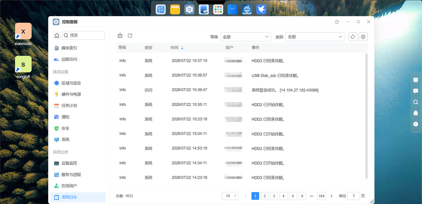Open the Docker whale dock icon
The image size is (422, 204).
[247, 10]
